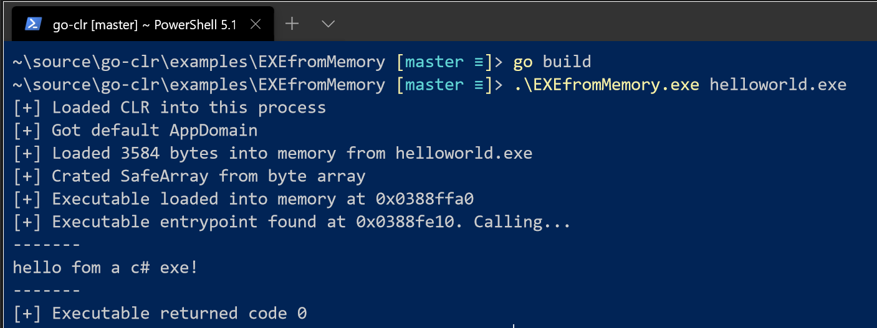Click the 'Got default AppDomain' output line
The image size is (877, 328).
pyautogui.click(x=154, y=131)
